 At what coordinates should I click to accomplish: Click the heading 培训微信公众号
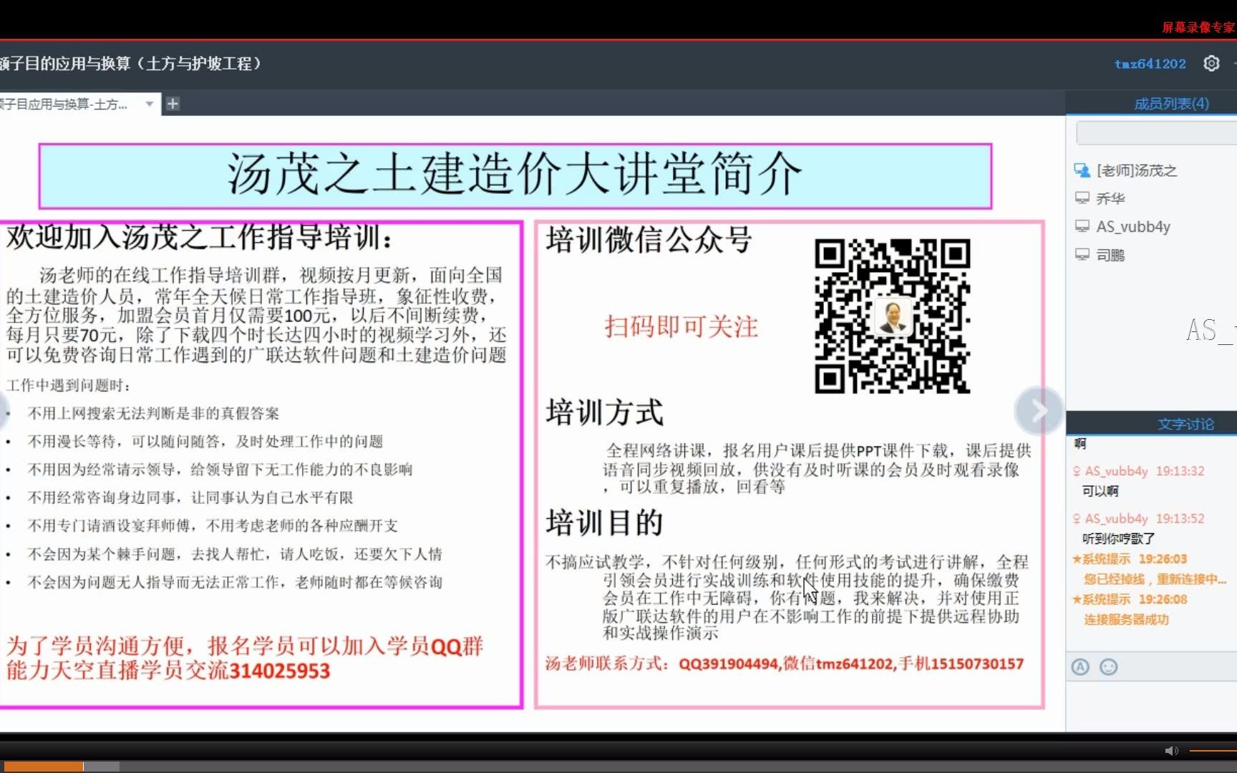point(649,240)
